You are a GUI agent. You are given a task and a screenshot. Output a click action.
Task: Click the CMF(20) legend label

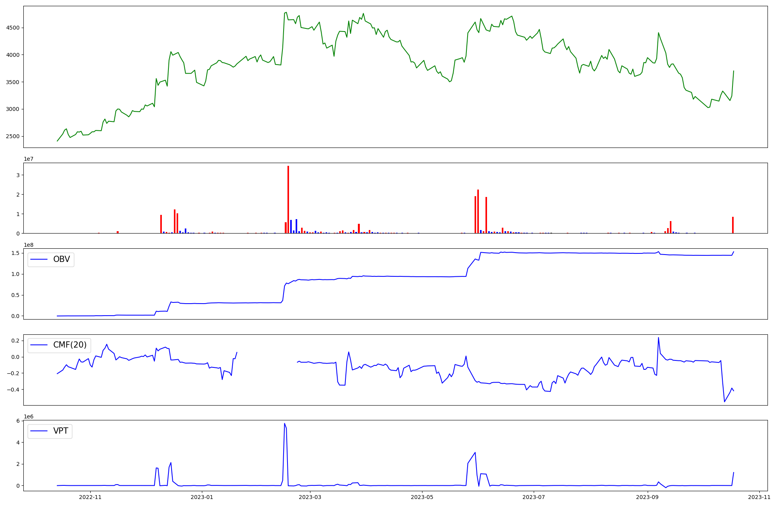[70, 345]
